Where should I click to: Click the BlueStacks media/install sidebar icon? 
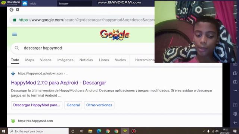coord(235,73)
